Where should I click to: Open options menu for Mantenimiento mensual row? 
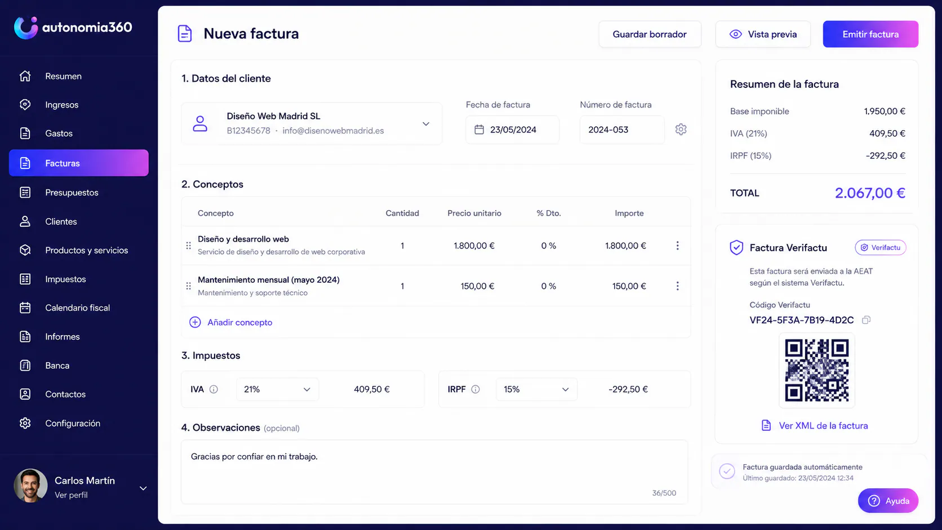click(677, 286)
